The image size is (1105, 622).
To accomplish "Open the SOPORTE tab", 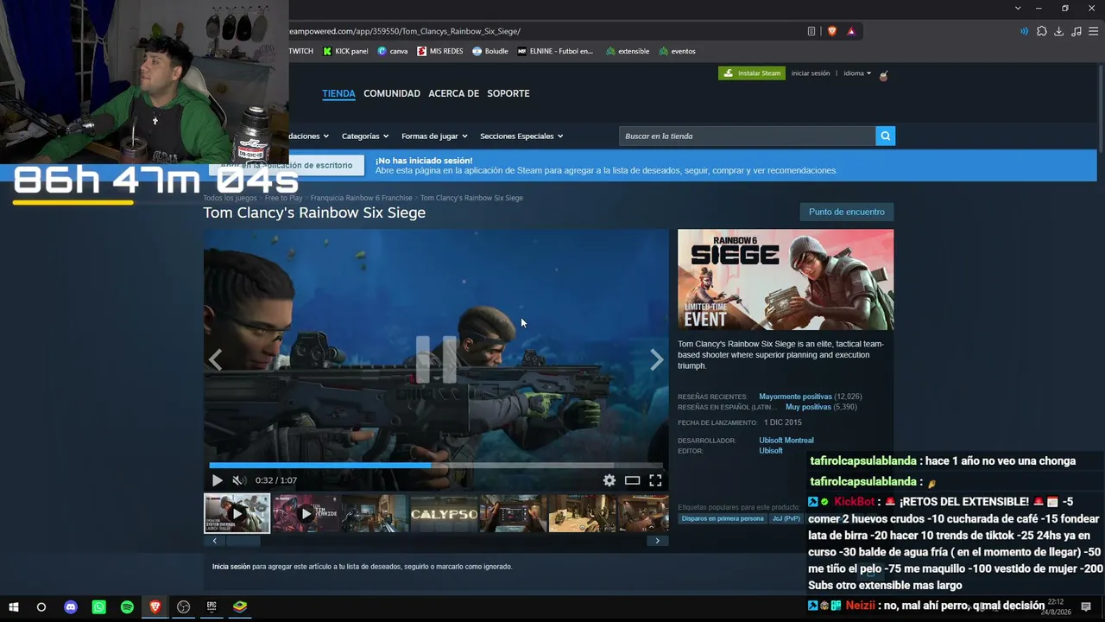I will tap(508, 93).
